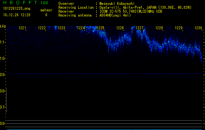
Task: Click the kHz axis unit label
Action: point(3,26)
